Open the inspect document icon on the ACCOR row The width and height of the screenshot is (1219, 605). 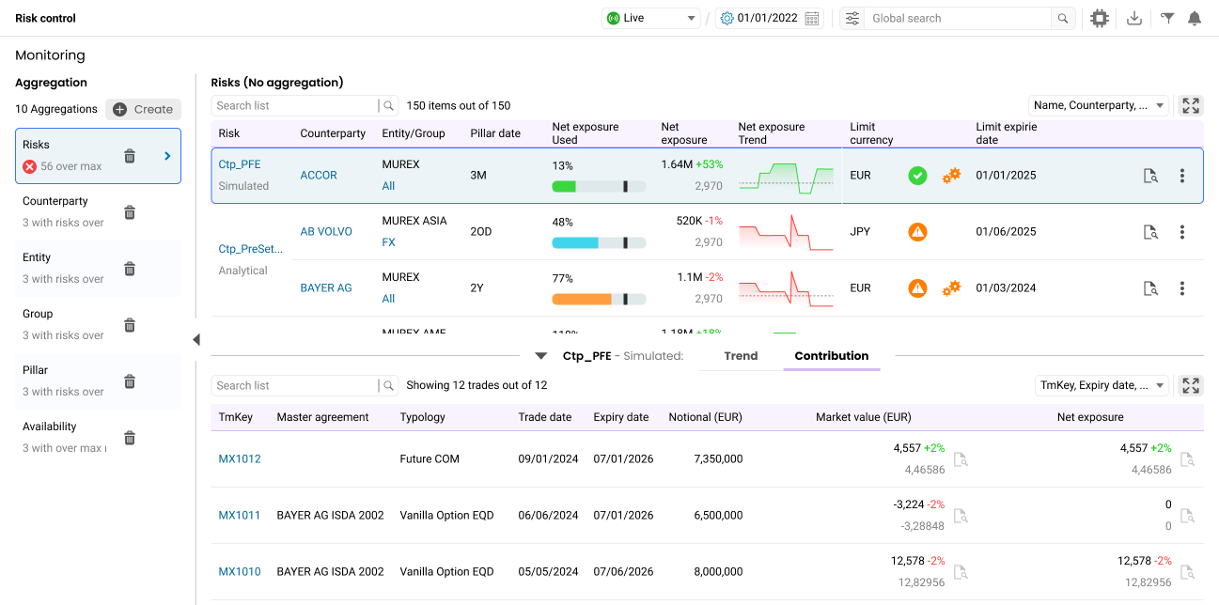click(x=1149, y=176)
